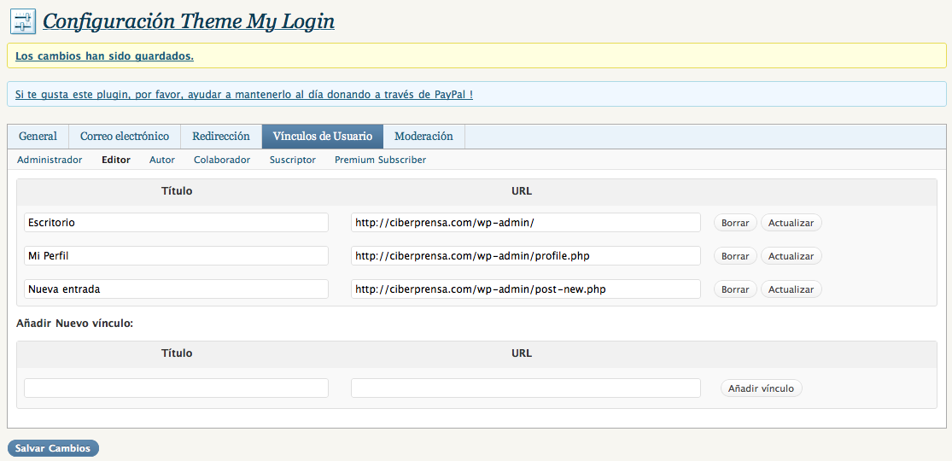Image resolution: width=952 pixels, height=461 pixels.
Task: Open the Premium Subscriber role link
Action: click(x=380, y=160)
